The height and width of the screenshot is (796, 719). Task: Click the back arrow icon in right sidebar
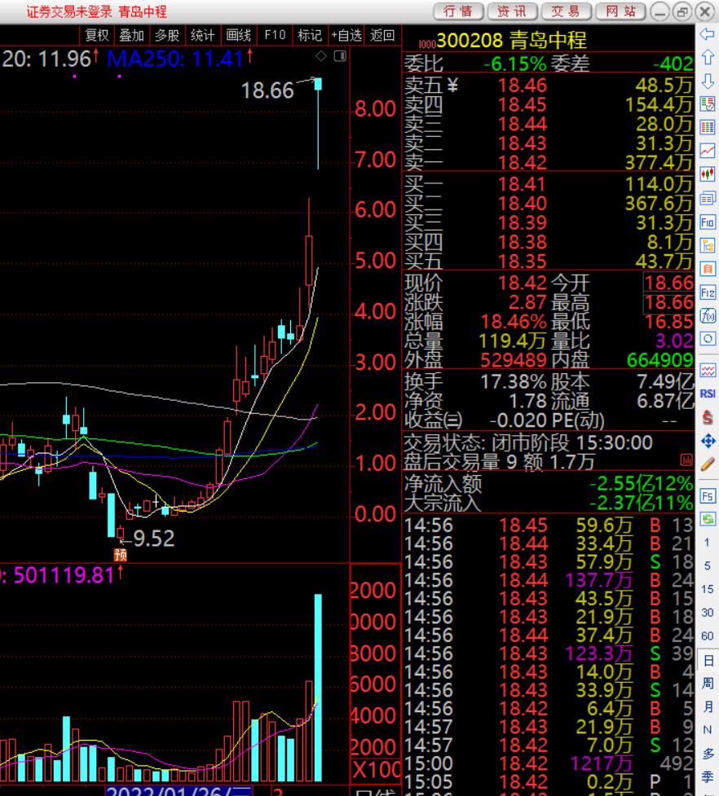[x=707, y=34]
